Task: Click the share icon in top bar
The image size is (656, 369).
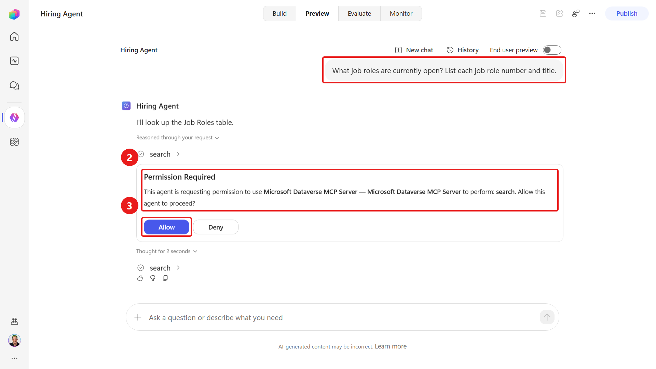Action: coord(560,14)
